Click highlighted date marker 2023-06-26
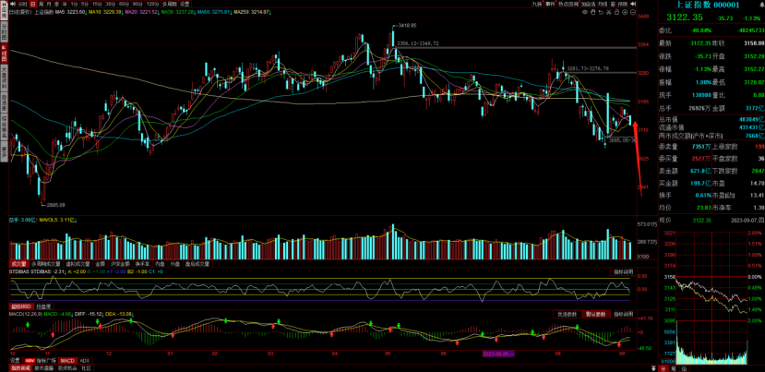 pos(497,353)
